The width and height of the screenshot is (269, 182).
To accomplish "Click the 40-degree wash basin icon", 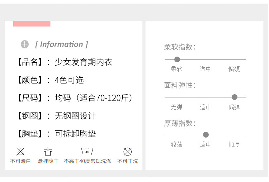I will coord(87,151).
